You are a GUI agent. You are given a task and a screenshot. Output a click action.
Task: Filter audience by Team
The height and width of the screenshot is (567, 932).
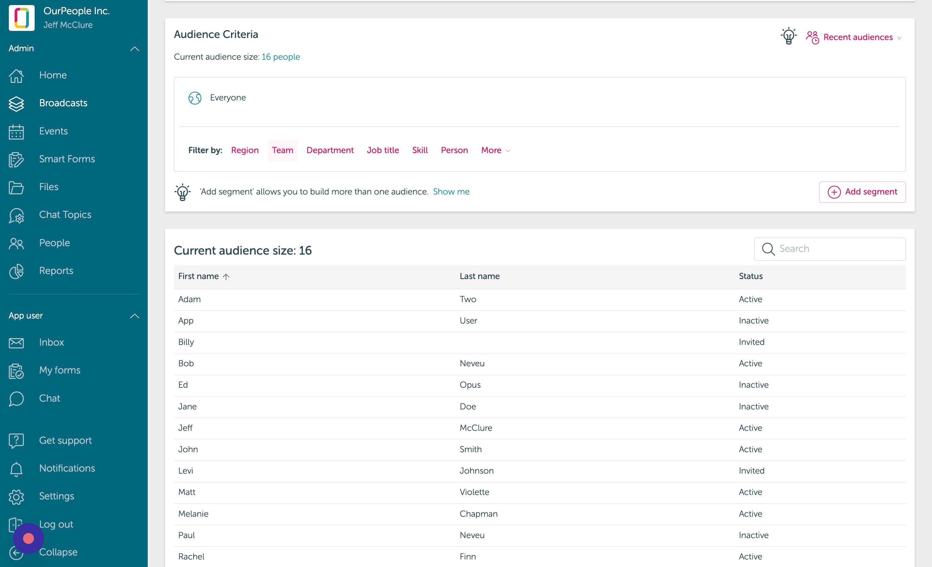283,150
